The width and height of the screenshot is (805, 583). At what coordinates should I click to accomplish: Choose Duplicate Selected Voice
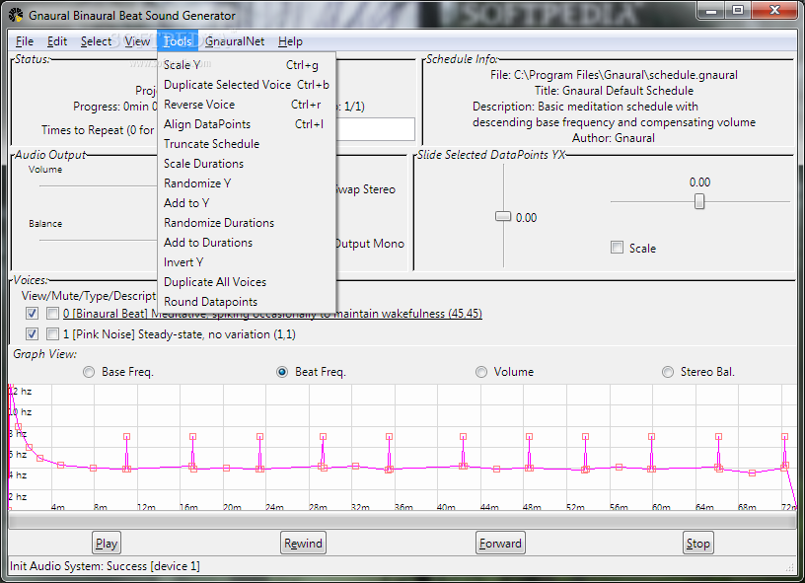pos(247,85)
